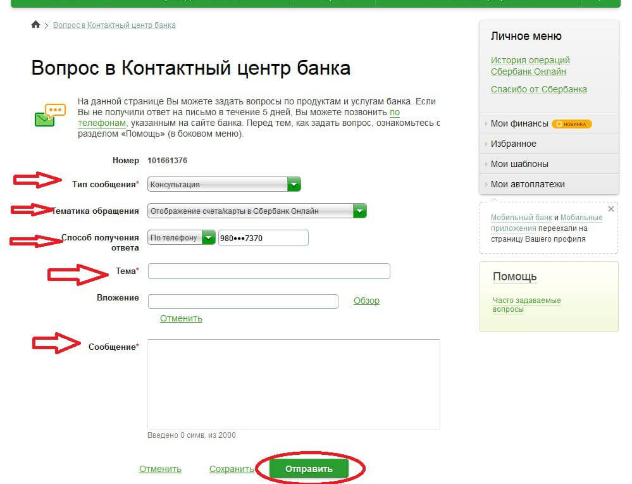
Task: Open the Мобильный банк link
Action: (x=521, y=218)
